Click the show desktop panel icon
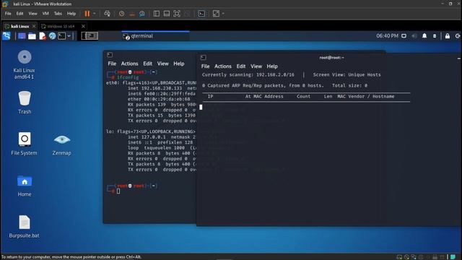Screen dimensions: 462x260 22,36
